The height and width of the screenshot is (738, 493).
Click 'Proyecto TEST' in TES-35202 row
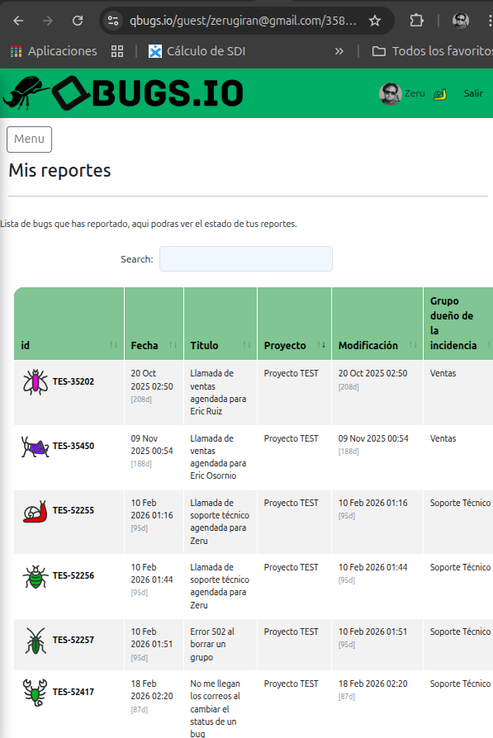291,373
